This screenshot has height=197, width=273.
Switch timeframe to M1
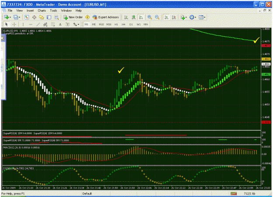point(86,24)
